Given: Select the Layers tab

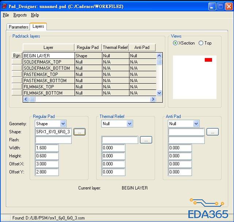Looking at the screenshot, I should coord(38,27).
